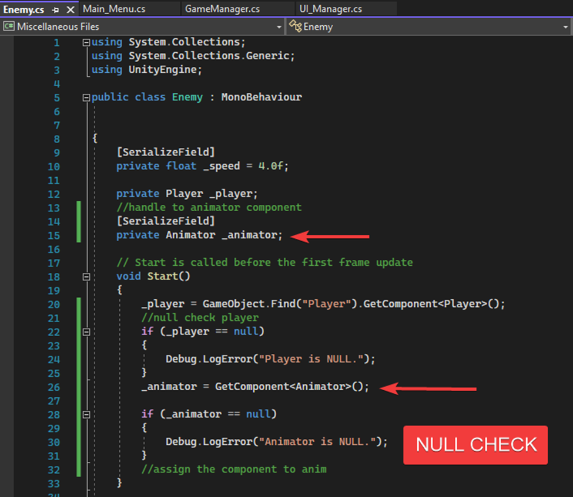Click line number 26 in the margin
The image size is (573, 497).
coord(53,387)
